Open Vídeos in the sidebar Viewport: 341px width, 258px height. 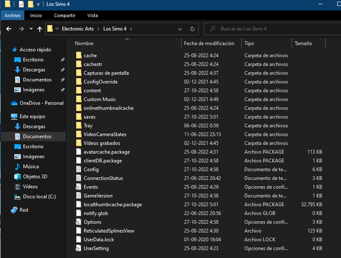click(30, 187)
